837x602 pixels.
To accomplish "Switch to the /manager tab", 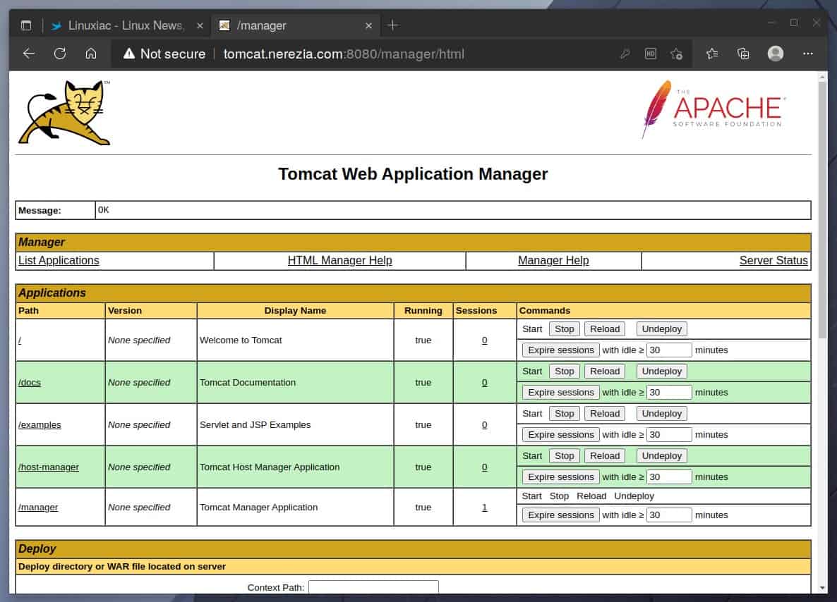I will click(x=296, y=25).
